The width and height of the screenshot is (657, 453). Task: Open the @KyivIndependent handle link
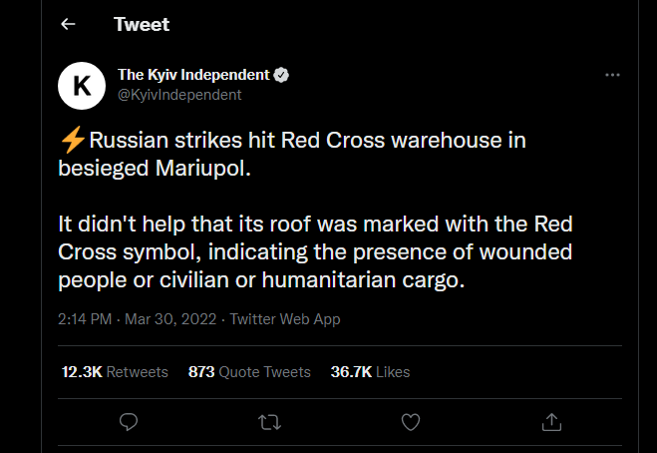coord(179,95)
